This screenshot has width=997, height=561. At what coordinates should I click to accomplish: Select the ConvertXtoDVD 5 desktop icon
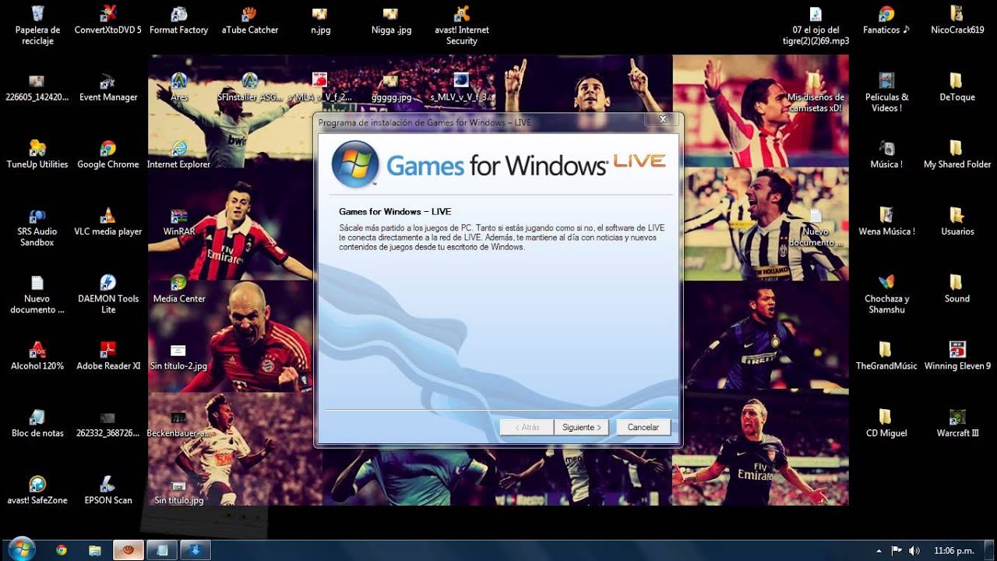108,20
